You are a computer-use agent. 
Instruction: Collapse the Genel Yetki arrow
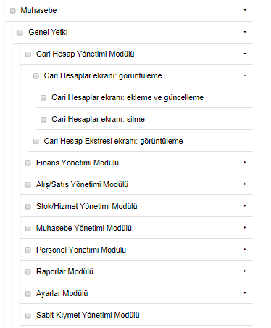tap(245, 32)
